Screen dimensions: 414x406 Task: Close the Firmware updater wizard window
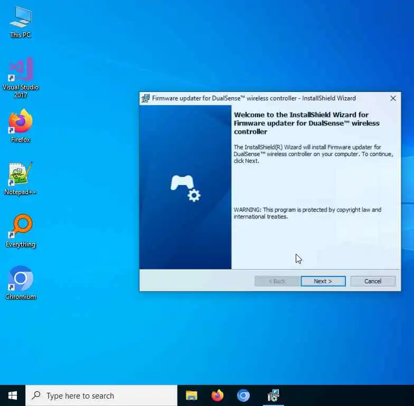pyautogui.click(x=393, y=98)
